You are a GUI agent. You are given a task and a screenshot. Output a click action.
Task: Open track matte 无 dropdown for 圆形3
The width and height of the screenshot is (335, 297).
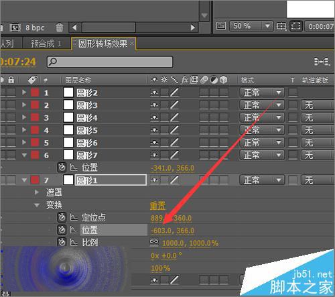(317, 105)
